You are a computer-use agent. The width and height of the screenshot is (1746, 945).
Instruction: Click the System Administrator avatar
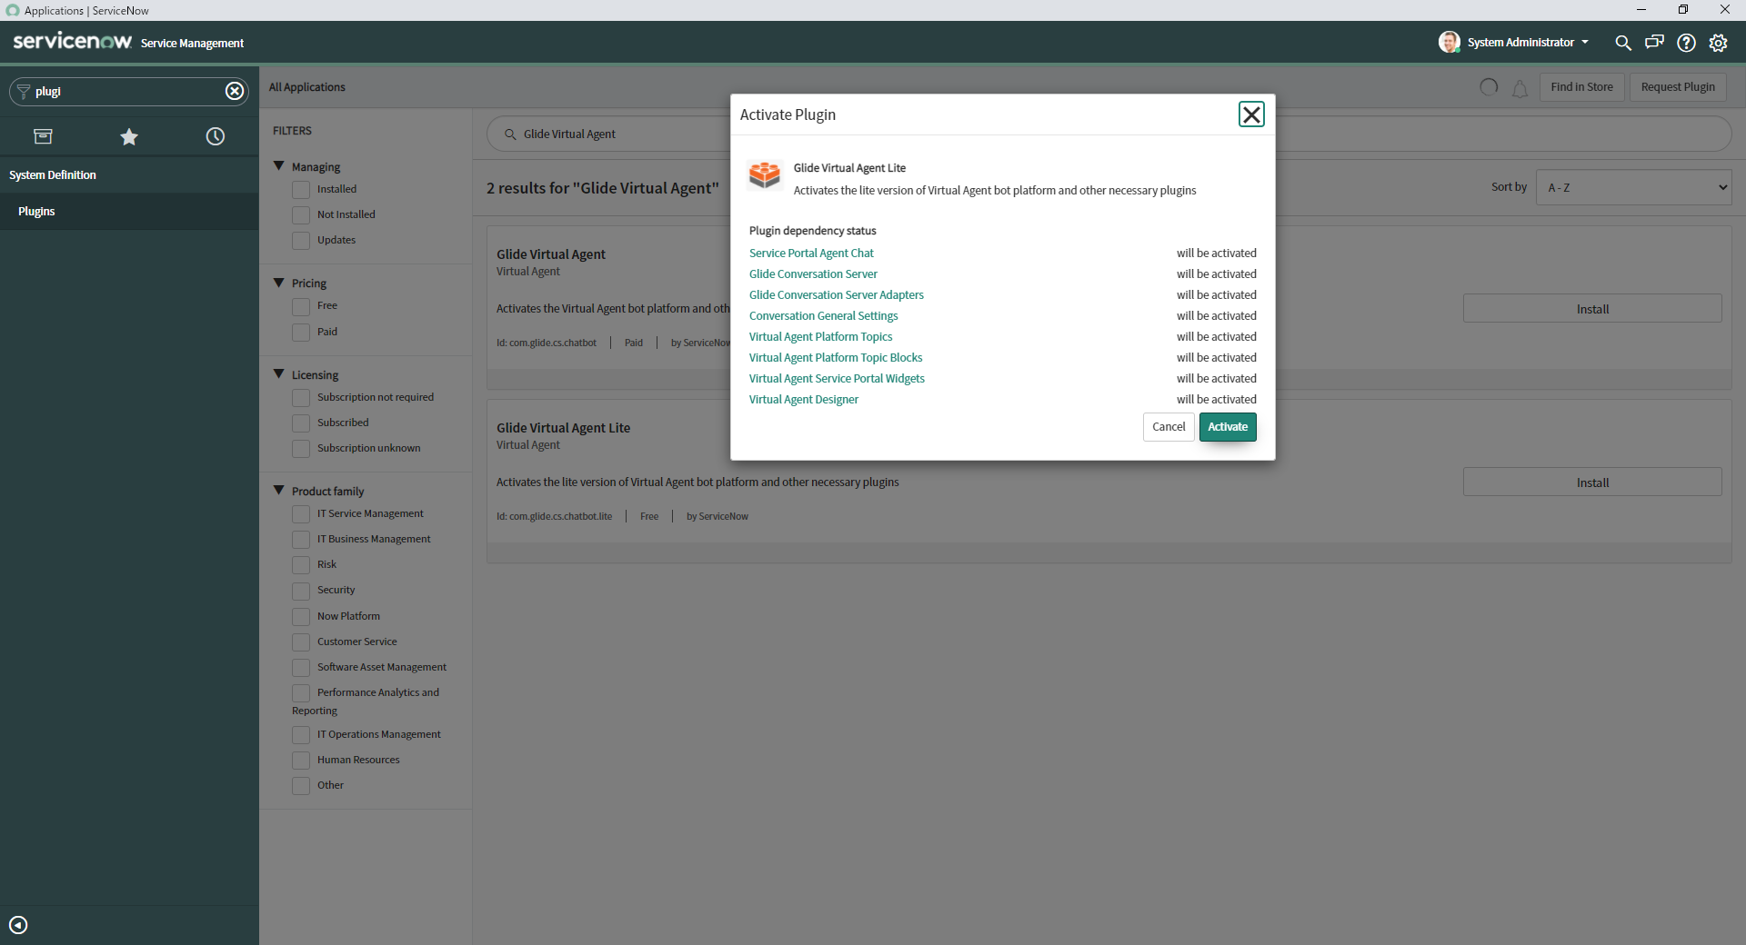click(1450, 42)
